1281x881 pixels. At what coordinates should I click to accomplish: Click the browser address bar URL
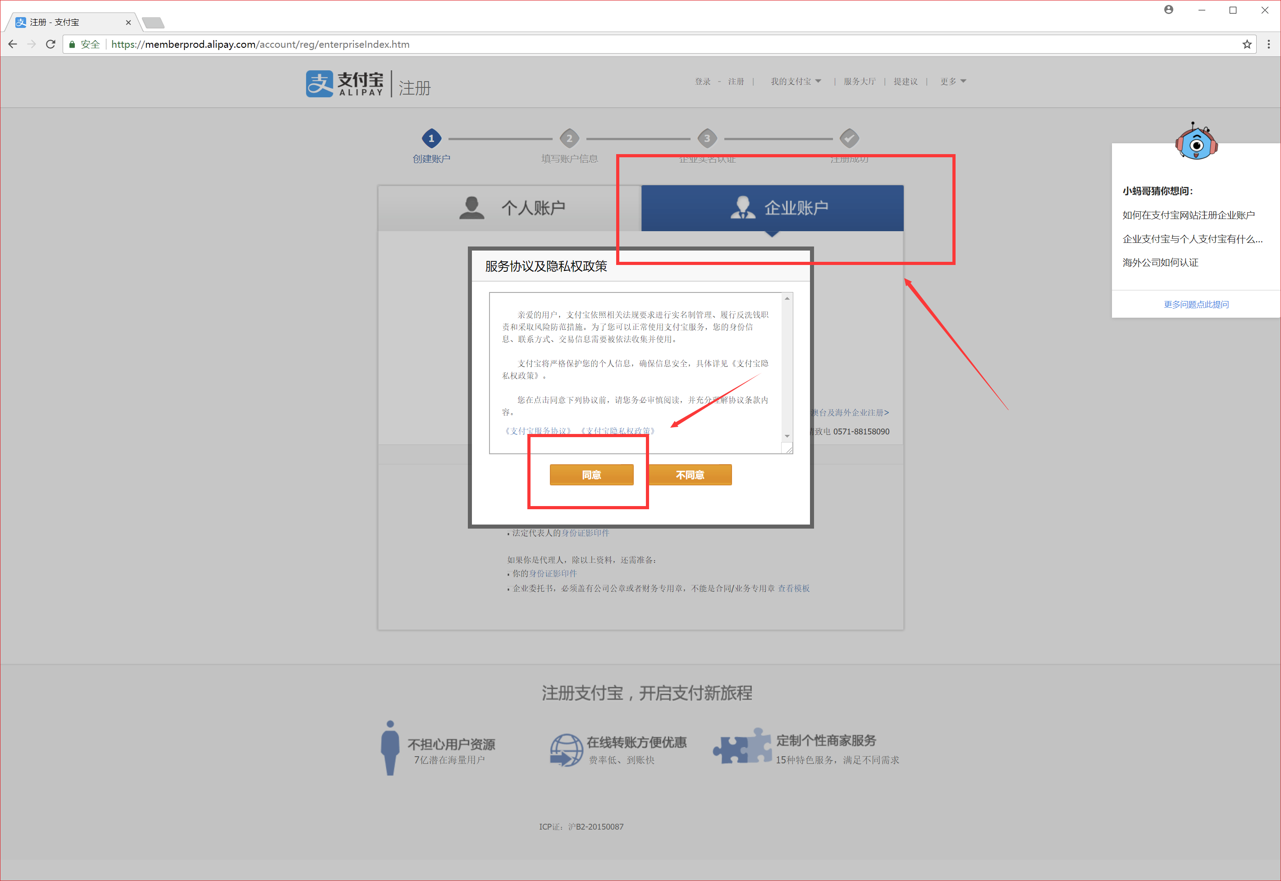(x=260, y=44)
